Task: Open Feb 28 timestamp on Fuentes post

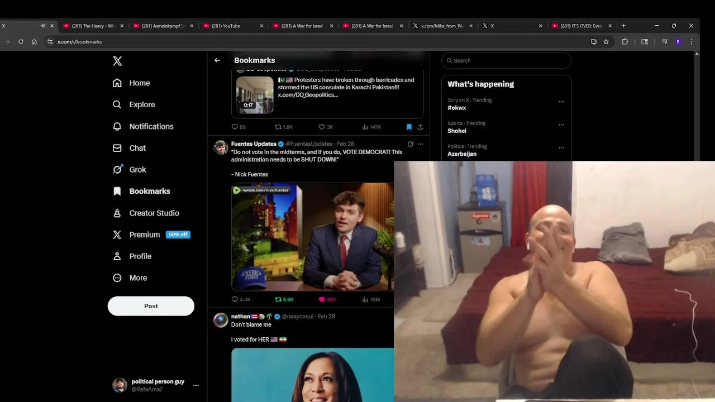Action: tap(346, 144)
